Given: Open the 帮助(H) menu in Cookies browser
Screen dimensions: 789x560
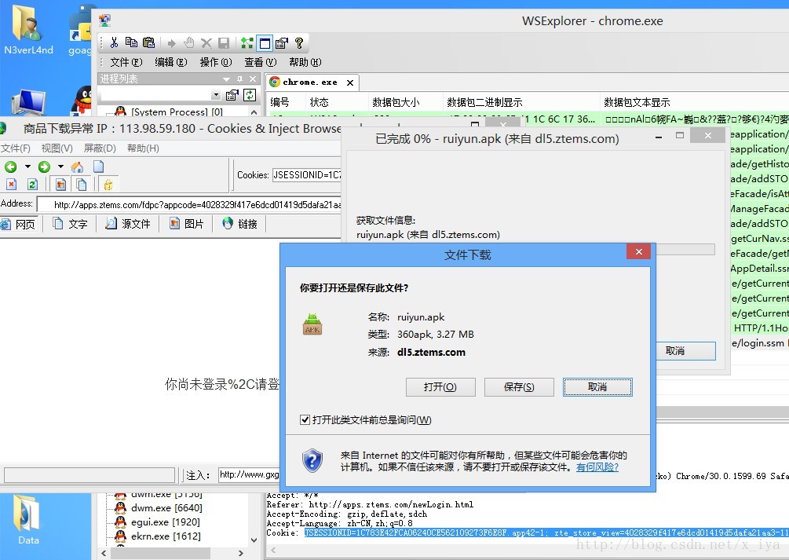Looking at the screenshot, I should pos(143,148).
